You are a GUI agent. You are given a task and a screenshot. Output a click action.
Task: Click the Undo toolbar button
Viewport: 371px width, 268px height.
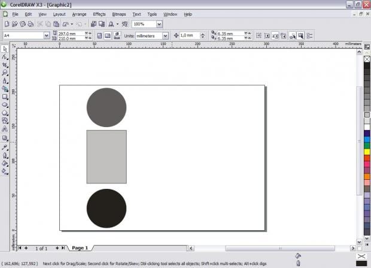[x=66, y=24]
